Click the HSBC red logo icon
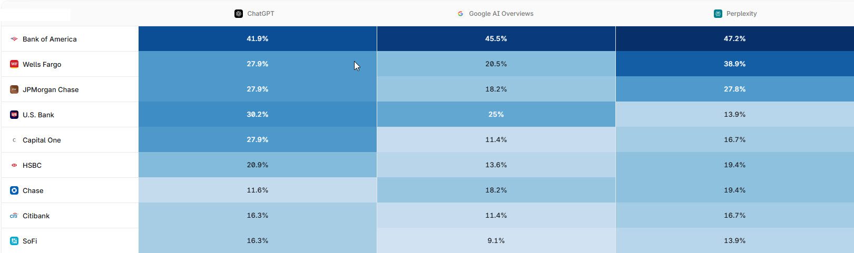 pos(14,165)
